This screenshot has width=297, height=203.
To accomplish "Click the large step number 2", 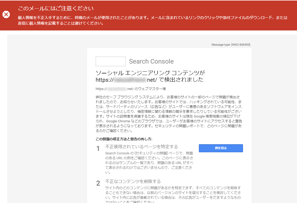I will (98, 183).
